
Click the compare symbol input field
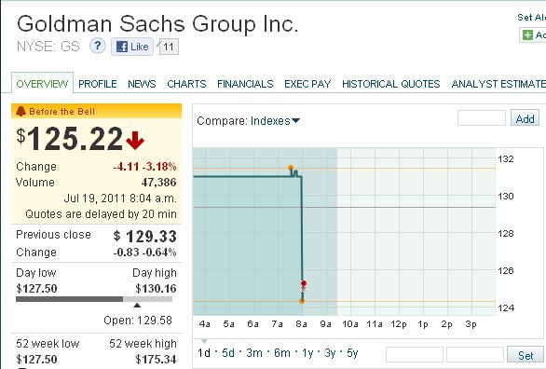click(482, 118)
